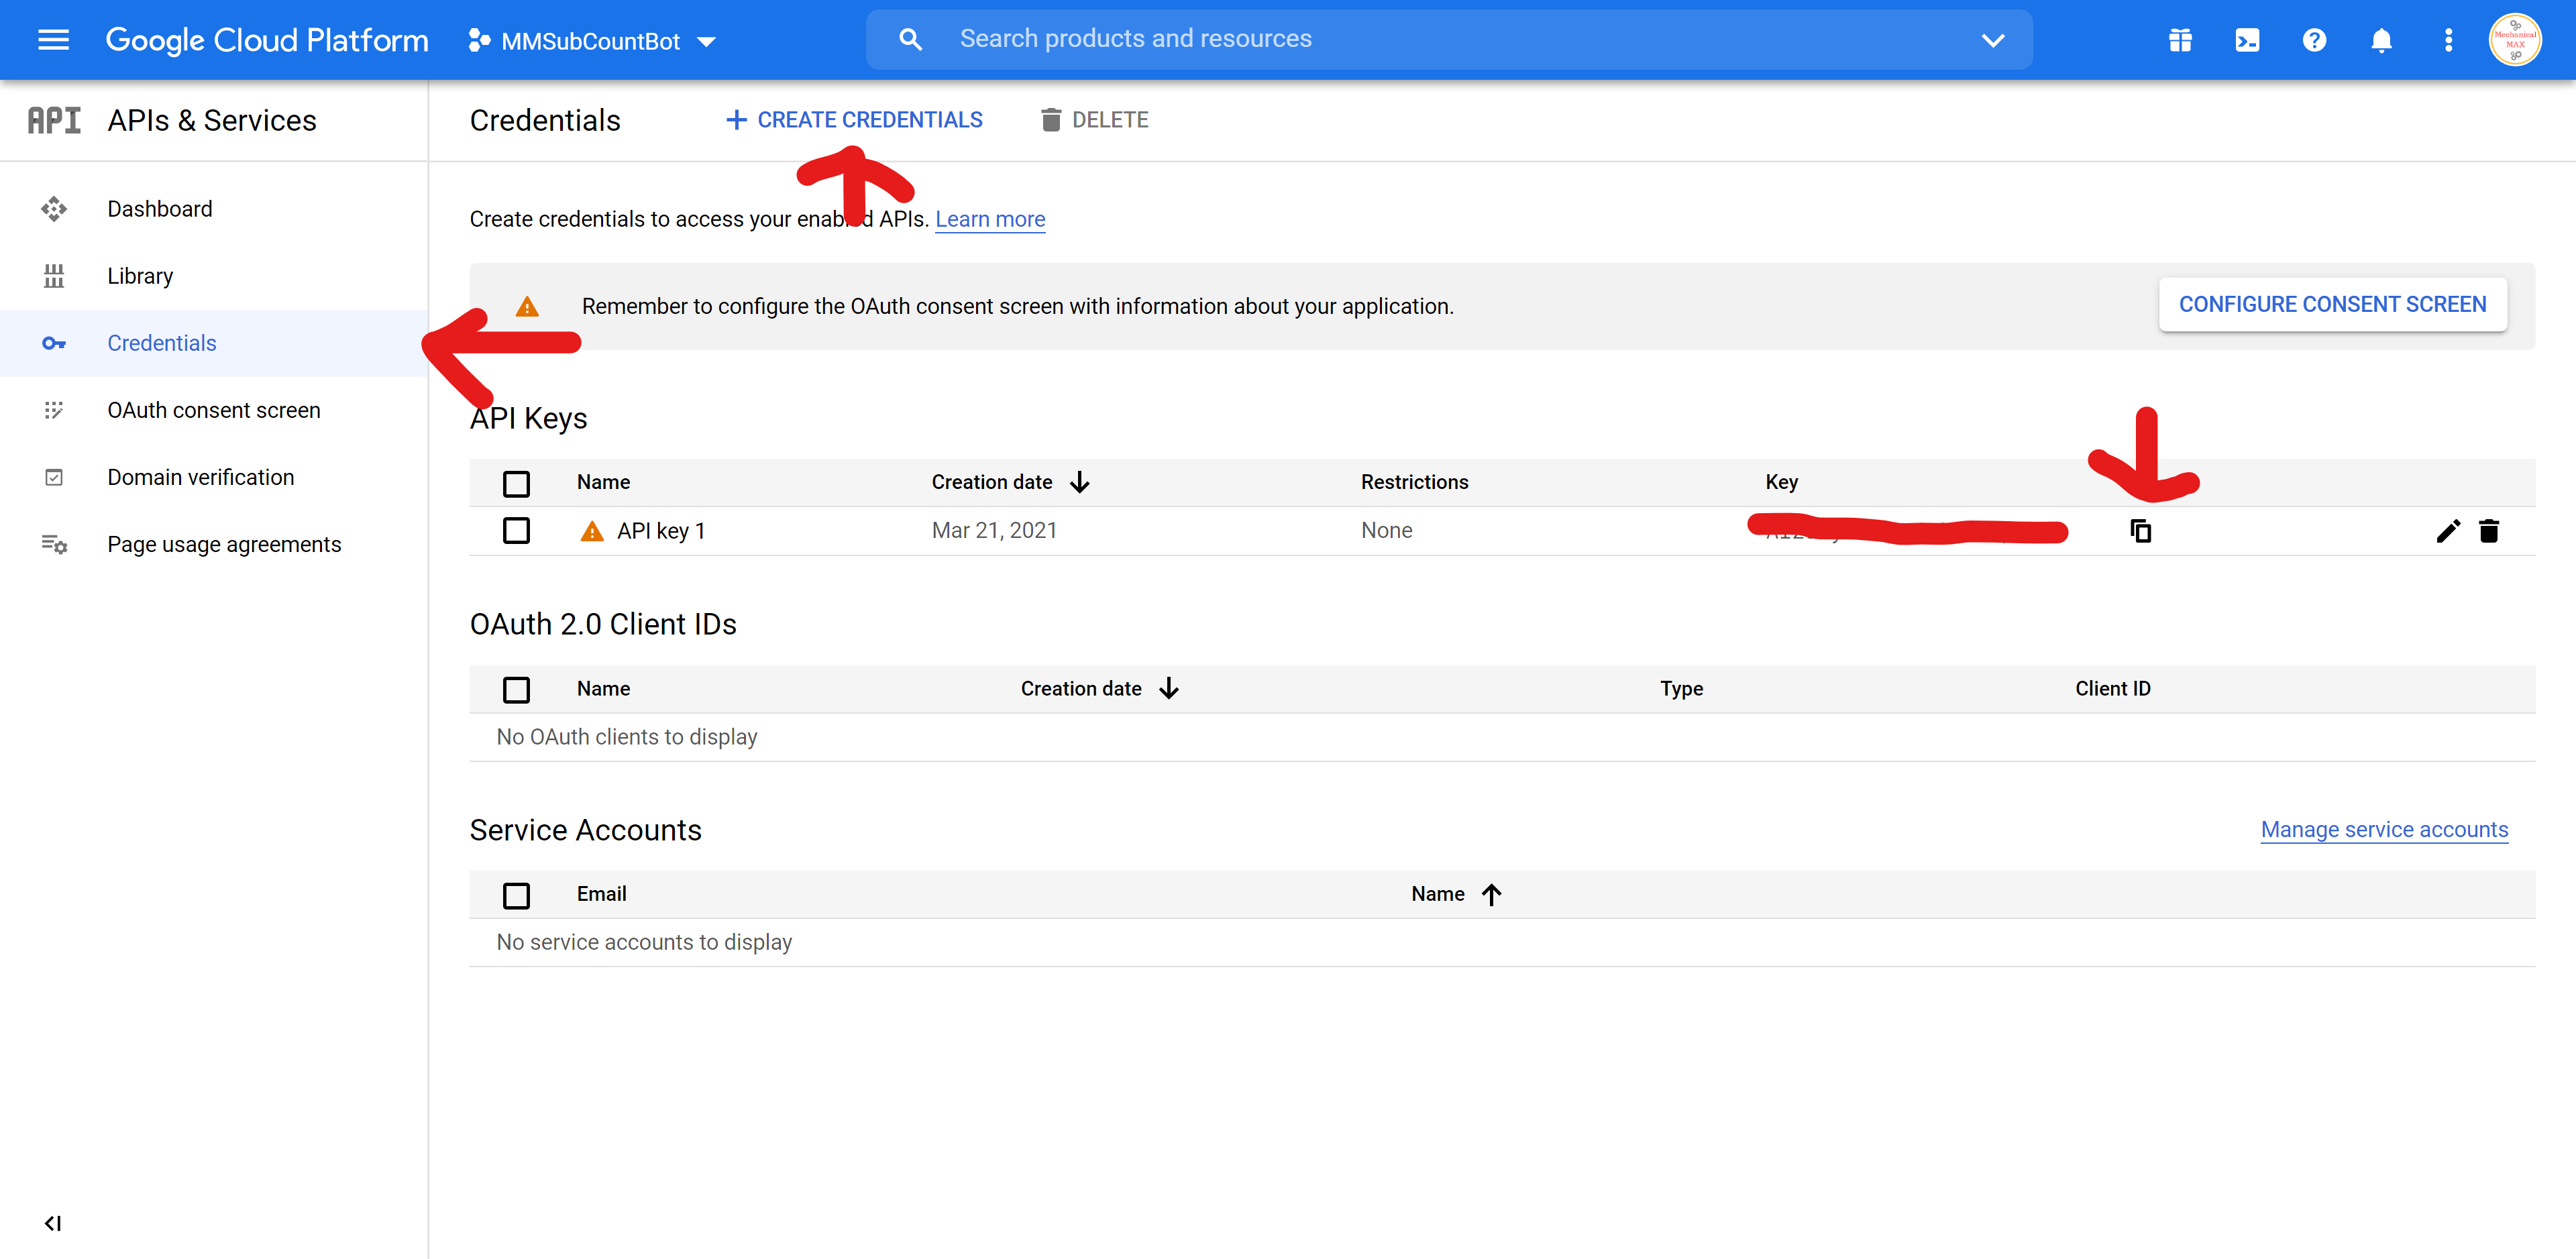Open Domain verification page
2576x1259 pixels.
[x=213, y=477]
